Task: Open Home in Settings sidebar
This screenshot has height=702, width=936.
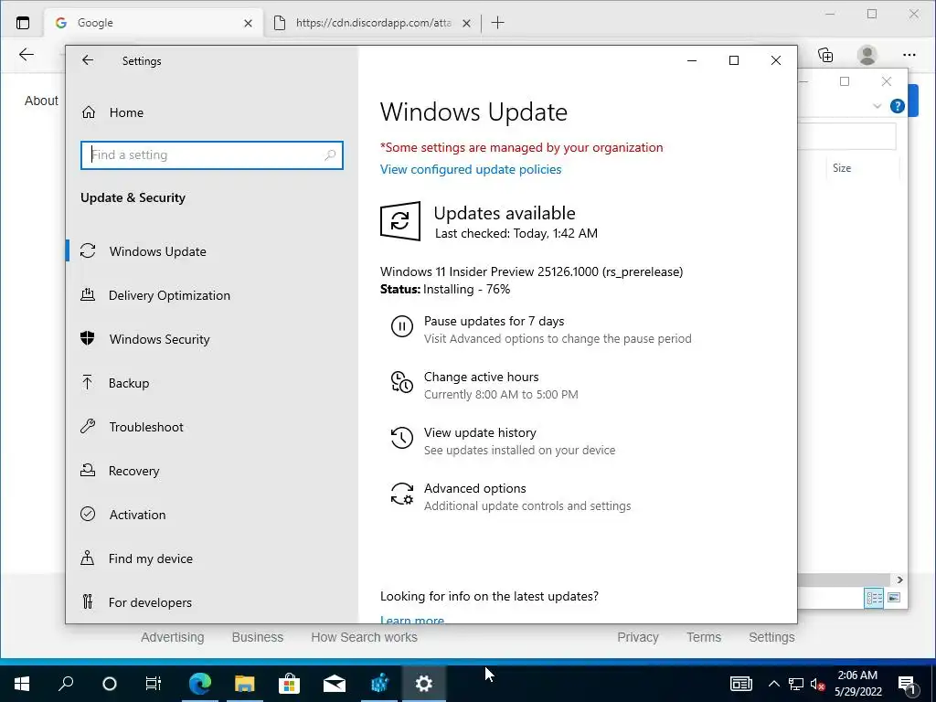Action: coord(126,112)
